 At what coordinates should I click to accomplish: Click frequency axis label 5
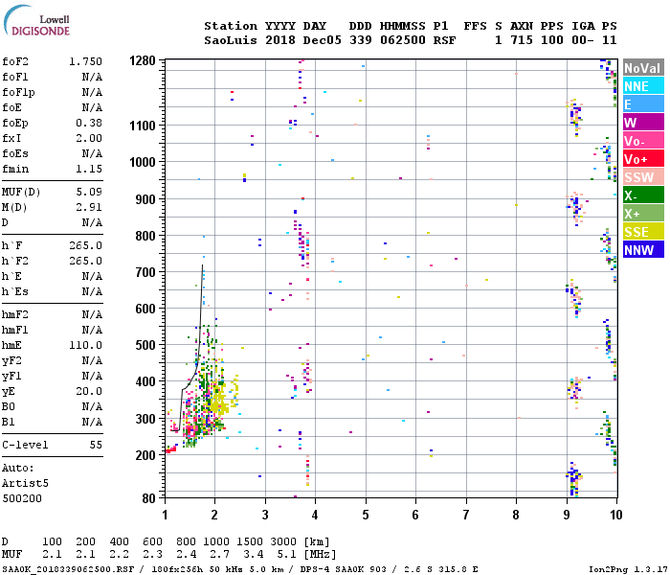tap(366, 515)
